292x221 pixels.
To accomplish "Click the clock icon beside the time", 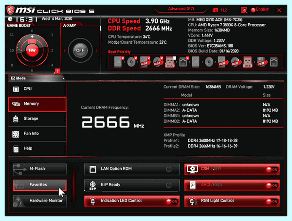I will click(x=10, y=19).
